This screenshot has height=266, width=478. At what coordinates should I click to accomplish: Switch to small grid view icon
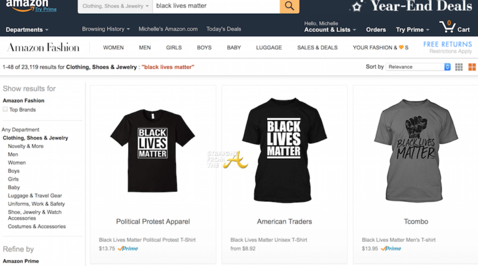coord(459,67)
